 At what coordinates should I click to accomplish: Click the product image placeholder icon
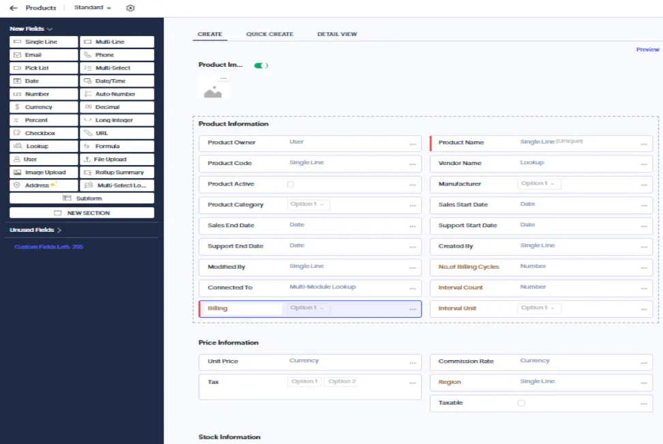pos(213,92)
